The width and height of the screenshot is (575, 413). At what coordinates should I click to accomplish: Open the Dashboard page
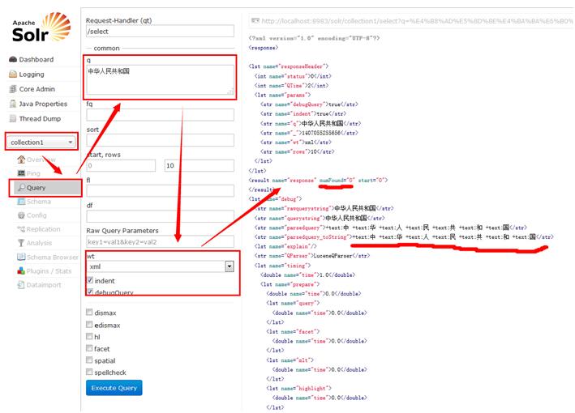coord(36,59)
